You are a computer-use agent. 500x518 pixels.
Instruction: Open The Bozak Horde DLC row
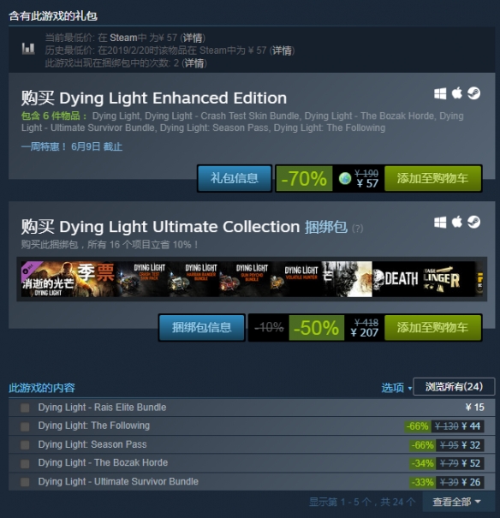[252, 463]
